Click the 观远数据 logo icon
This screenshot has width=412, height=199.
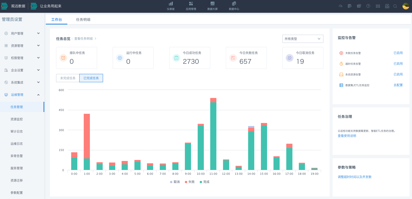5,6
